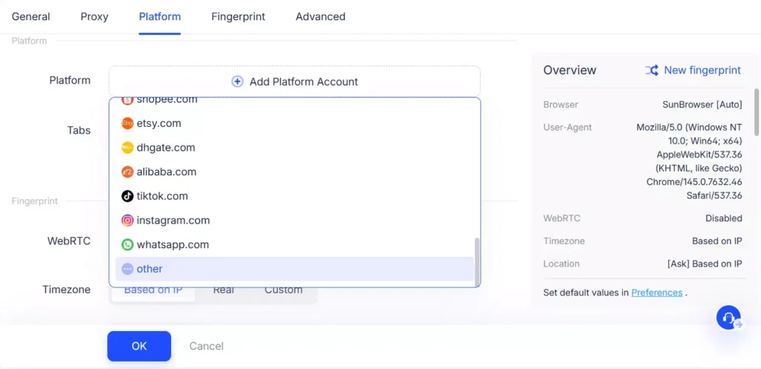Viewport: 761px width, 369px height.
Task: Click the WhatsApp logo icon
Action: tap(128, 244)
